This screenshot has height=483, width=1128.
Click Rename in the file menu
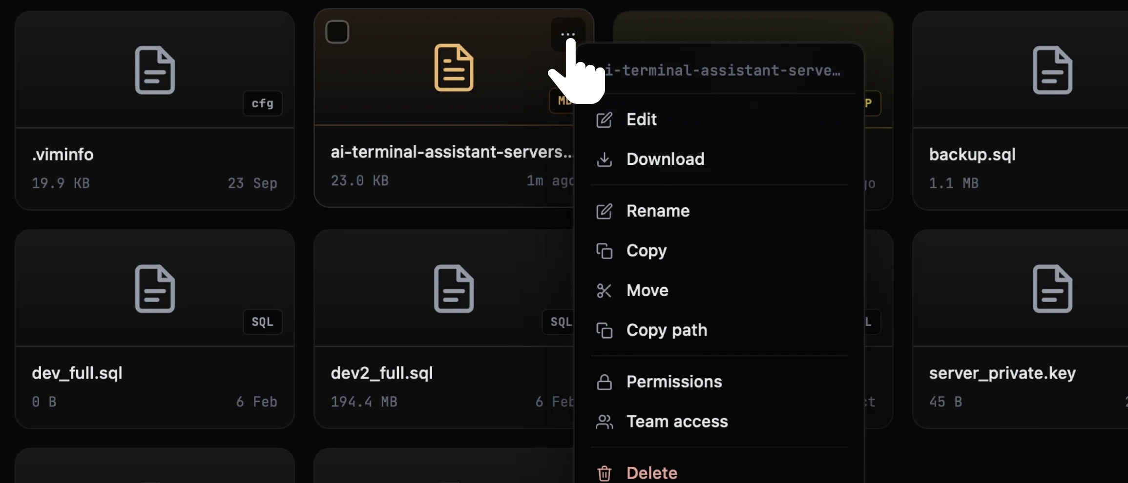719,211
